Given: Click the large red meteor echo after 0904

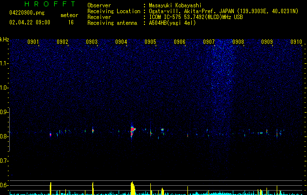Looking at the screenshot, I should (133, 131).
